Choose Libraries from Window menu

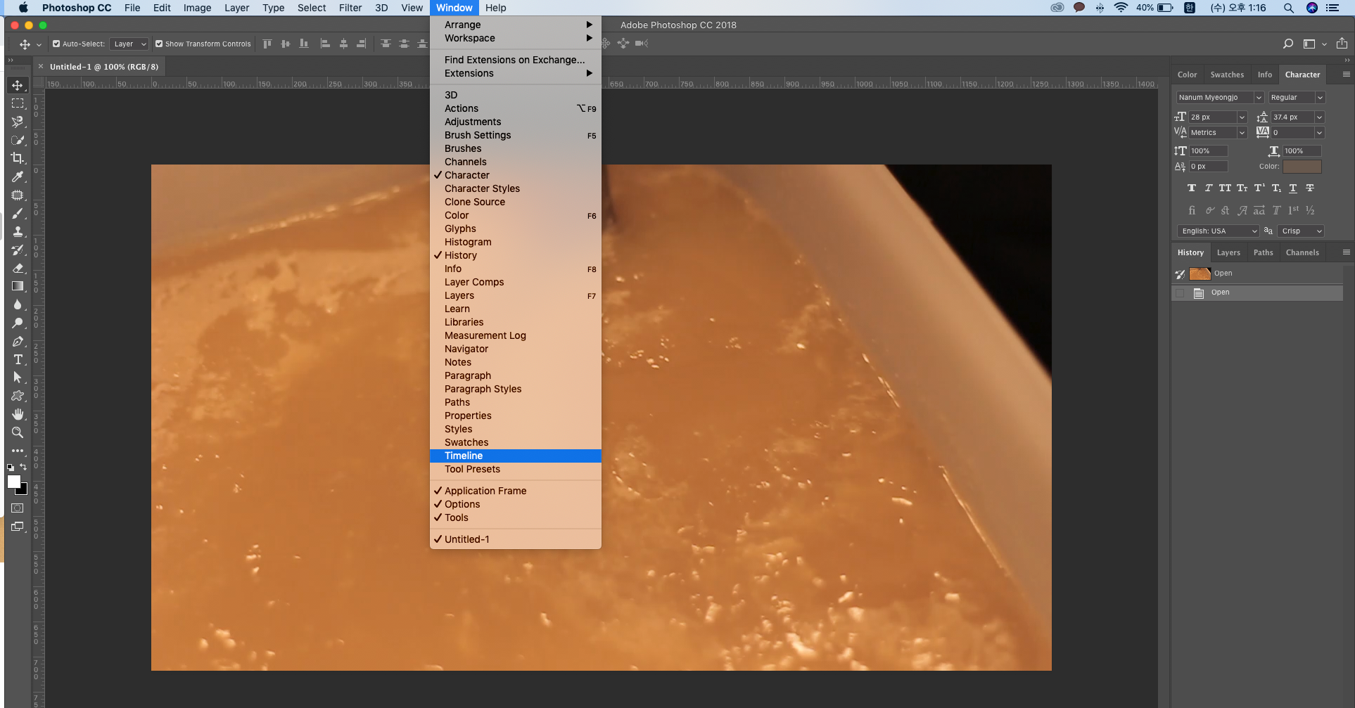point(516,322)
